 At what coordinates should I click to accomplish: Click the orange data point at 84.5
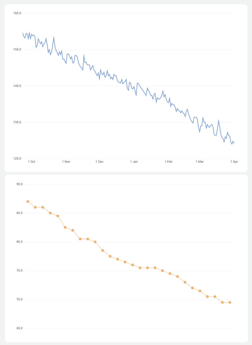pos(58,216)
